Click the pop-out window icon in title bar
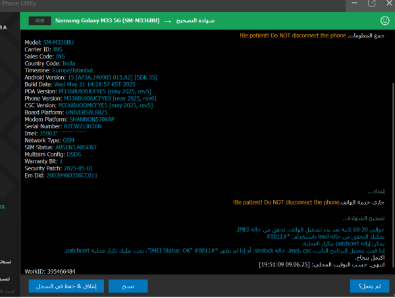The width and height of the screenshot is (395, 298). click(371, 3)
